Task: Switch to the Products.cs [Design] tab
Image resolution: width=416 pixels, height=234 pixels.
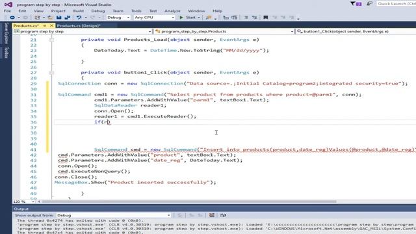Action: pos(79,26)
